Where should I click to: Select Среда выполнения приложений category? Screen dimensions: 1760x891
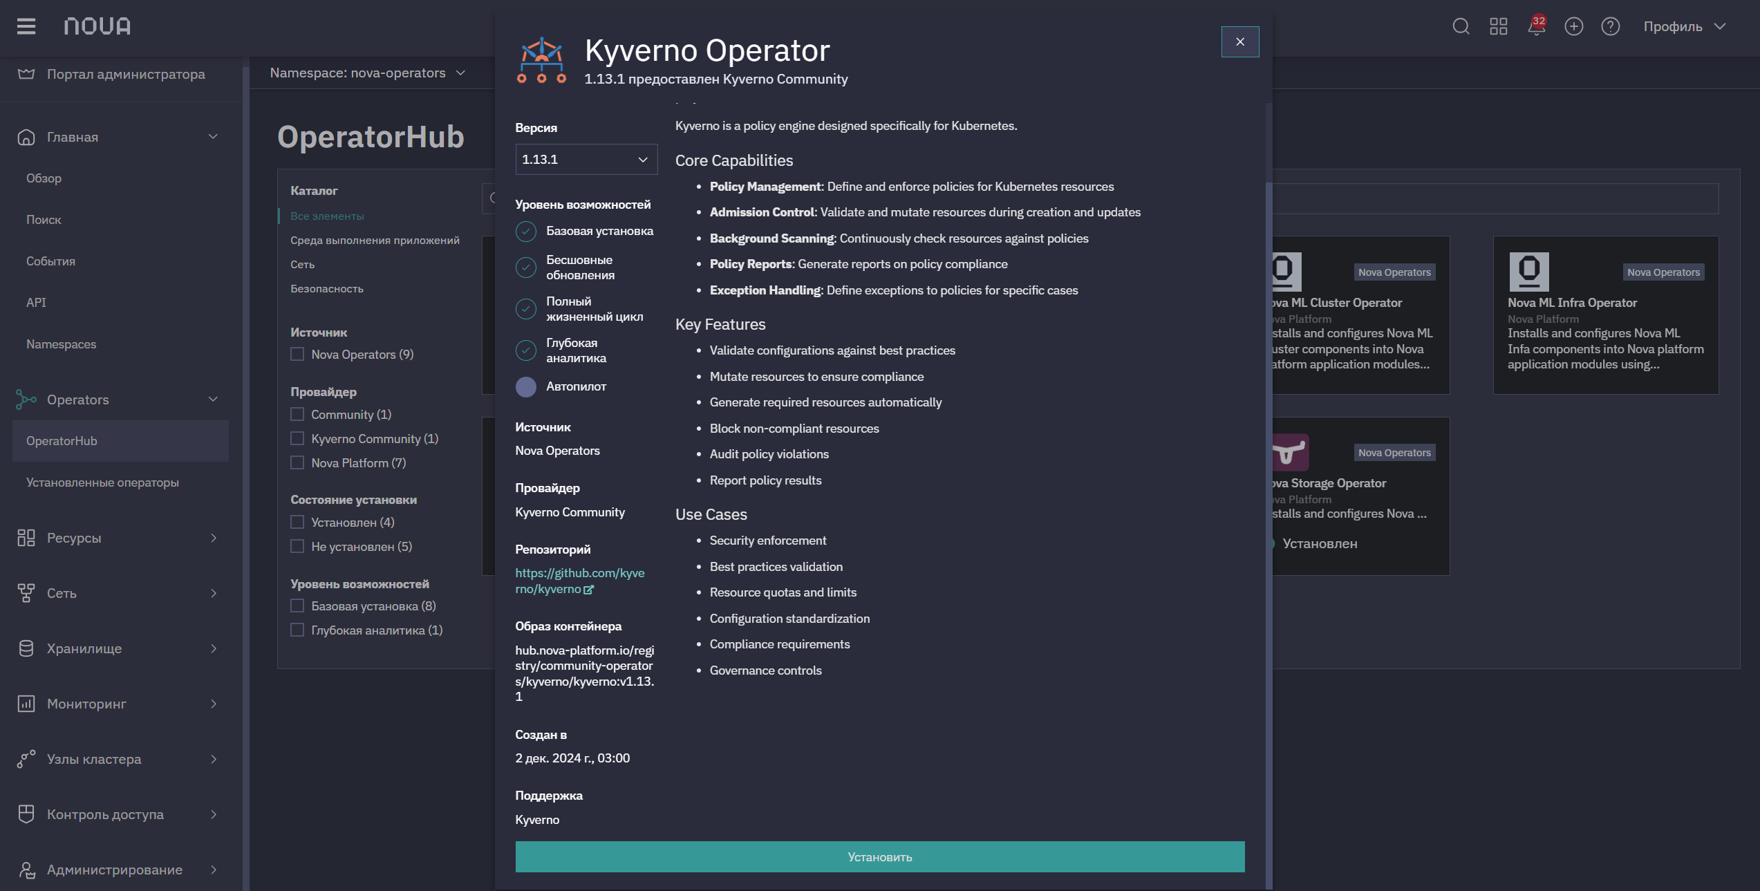point(375,241)
